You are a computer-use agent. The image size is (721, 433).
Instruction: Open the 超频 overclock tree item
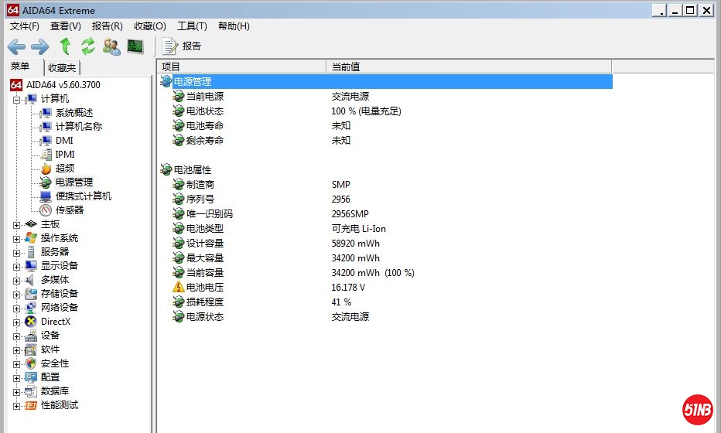64,169
